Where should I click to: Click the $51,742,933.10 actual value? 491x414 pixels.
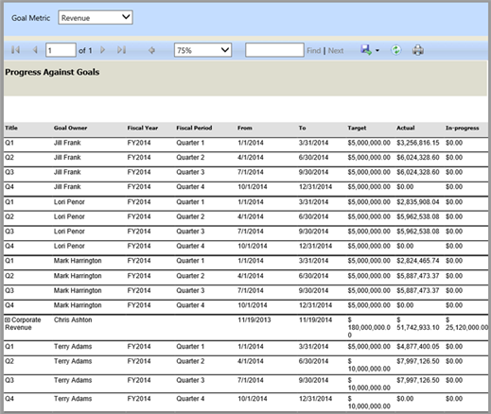pyautogui.click(x=418, y=324)
